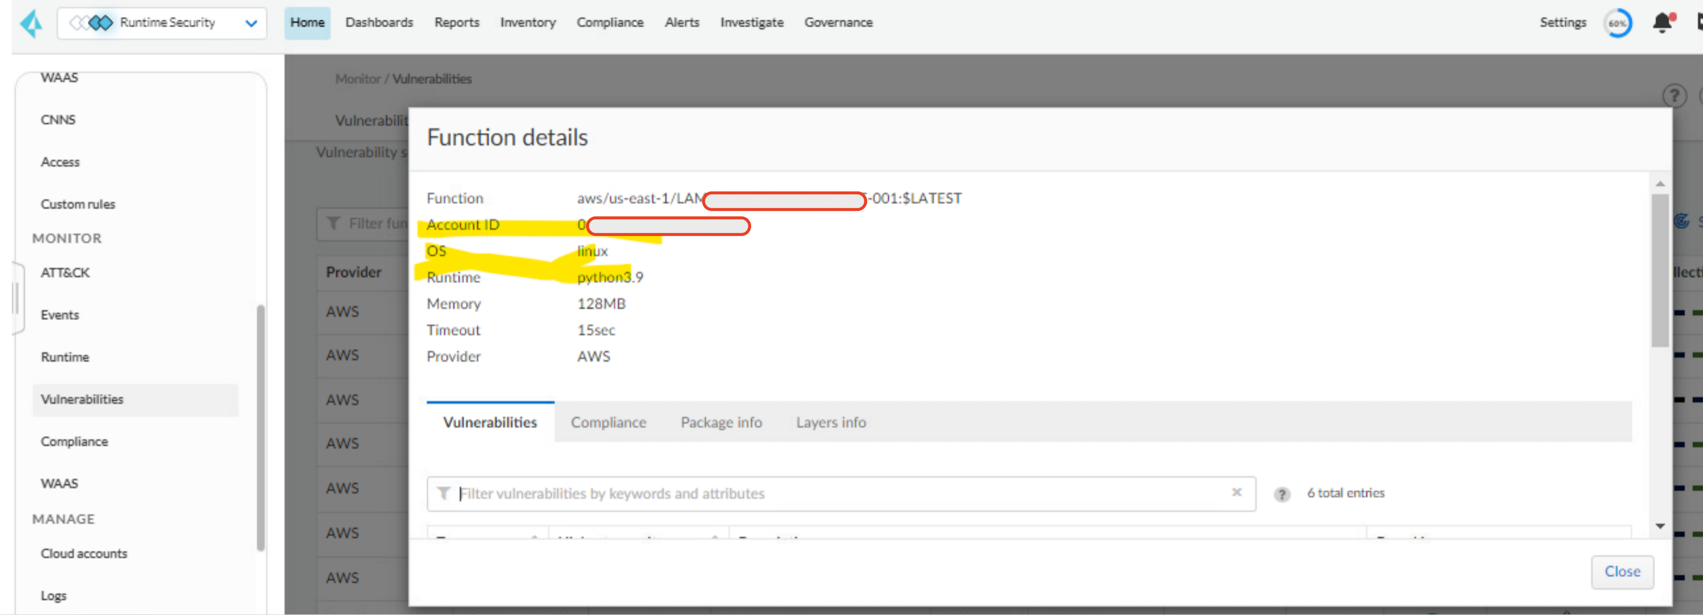Focus the filter vulnerabilities input field
1703x615 pixels.
click(x=840, y=493)
